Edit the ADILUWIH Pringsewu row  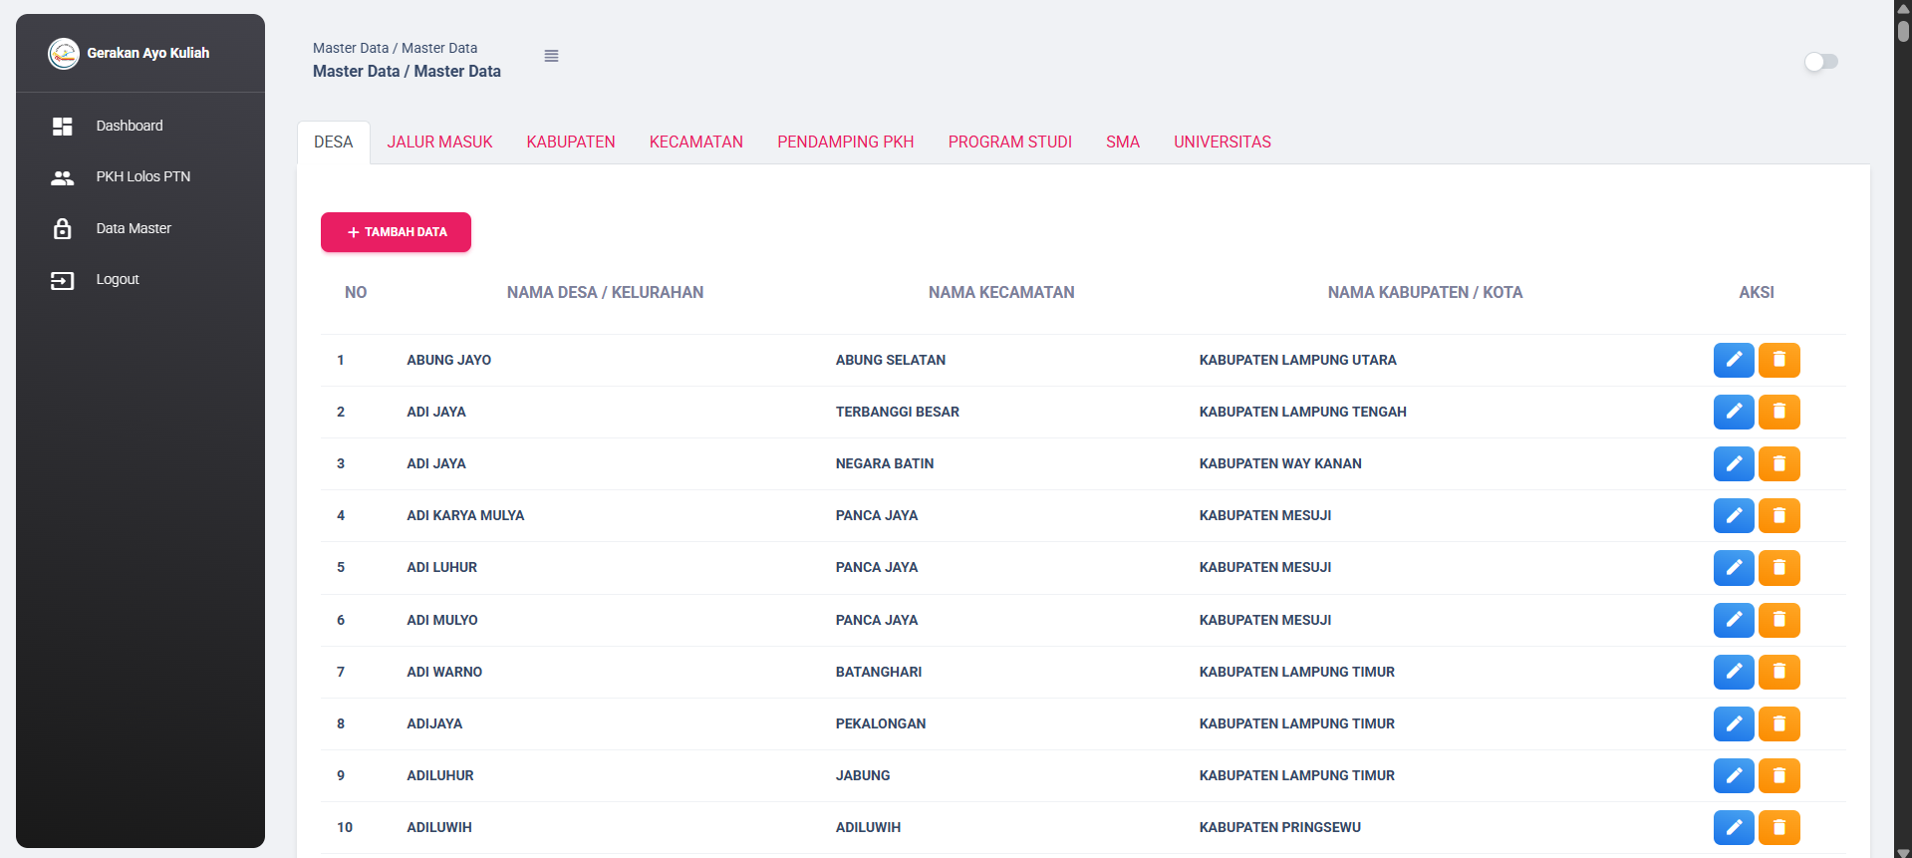coord(1734,827)
